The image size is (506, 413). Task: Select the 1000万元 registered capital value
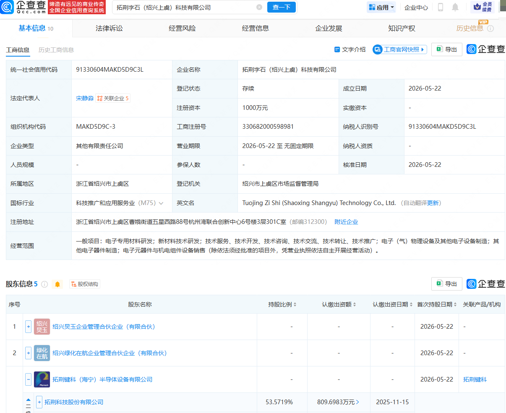pyautogui.click(x=255, y=108)
